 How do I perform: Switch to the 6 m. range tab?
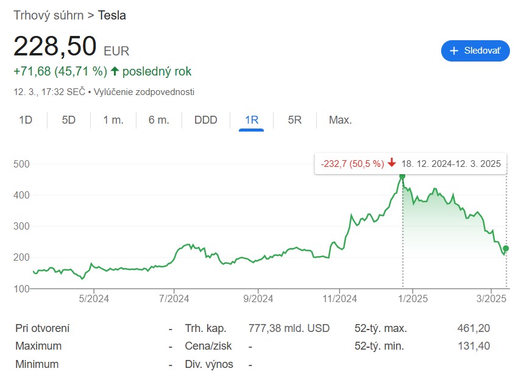[158, 120]
